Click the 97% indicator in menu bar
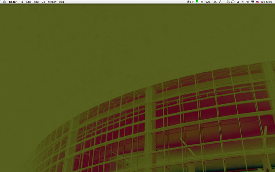 [208, 2]
